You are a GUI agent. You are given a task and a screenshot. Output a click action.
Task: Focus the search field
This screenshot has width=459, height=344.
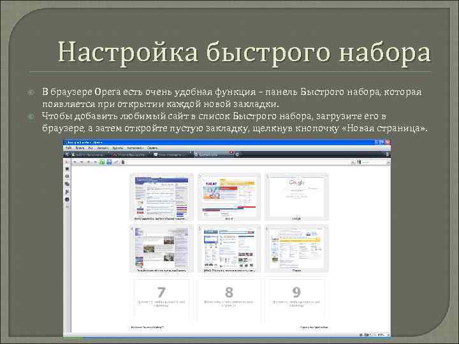tap(374, 162)
